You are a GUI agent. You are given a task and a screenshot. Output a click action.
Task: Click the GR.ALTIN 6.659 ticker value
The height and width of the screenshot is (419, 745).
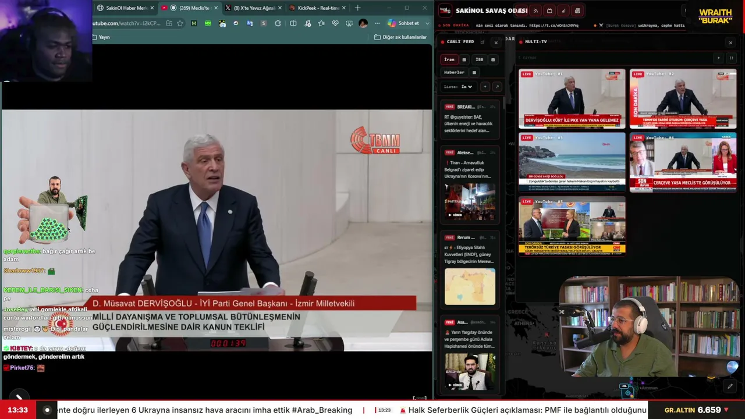click(709, 410)
